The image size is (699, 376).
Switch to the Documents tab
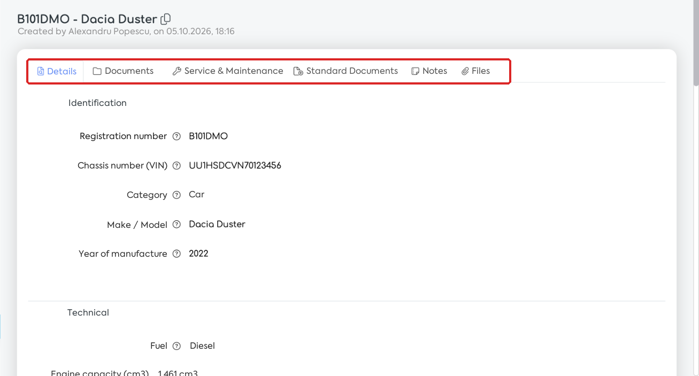coord(123,71)
